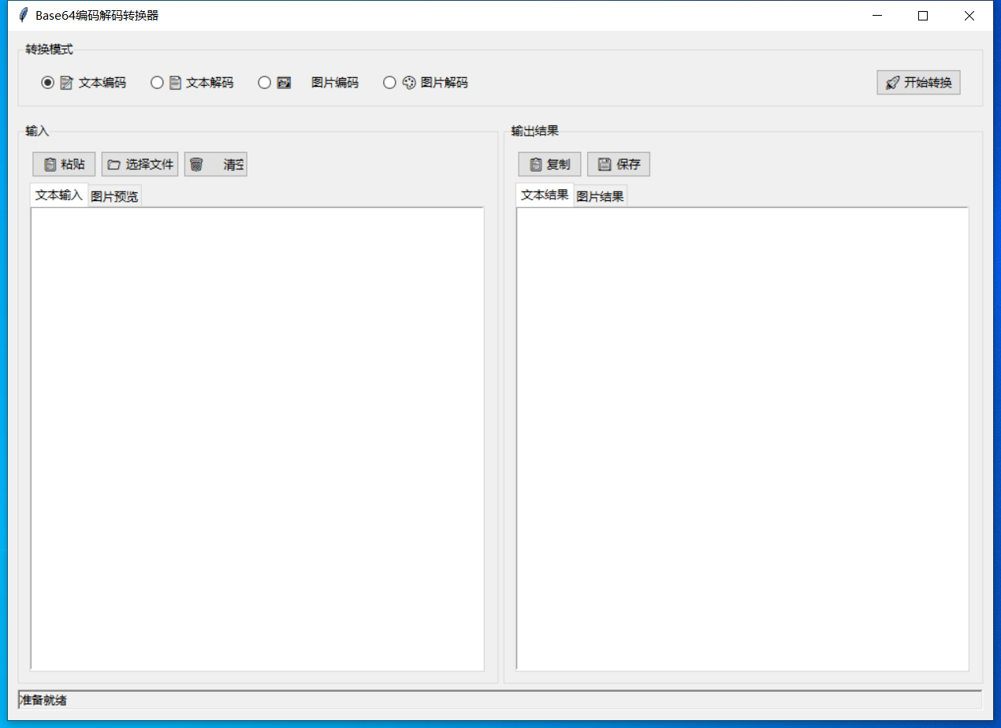Switch to the 图片结果 tab
The image size is (1001, 728).
600,197
